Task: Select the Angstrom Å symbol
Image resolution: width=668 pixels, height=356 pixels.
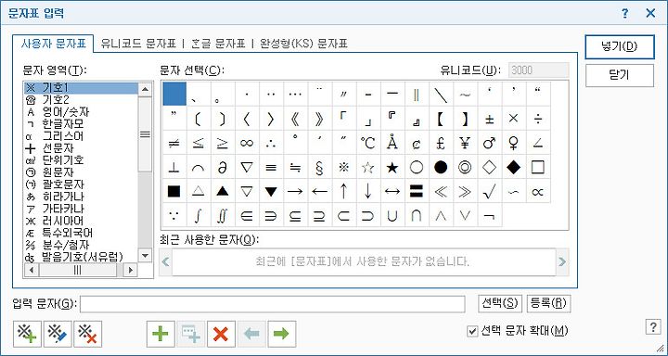Action: tap(392, 143)
